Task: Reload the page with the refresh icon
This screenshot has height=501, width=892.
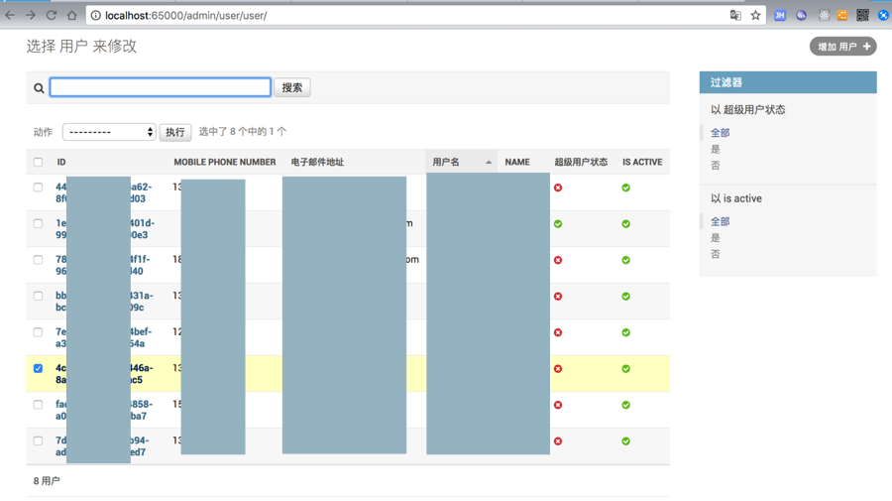Action: pos(52,15)
